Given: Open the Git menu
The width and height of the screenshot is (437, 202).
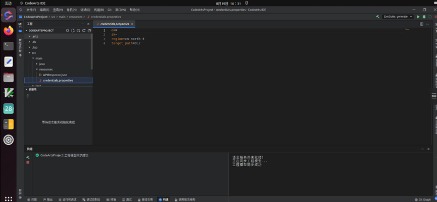Looking at the screenshot, I should (110, 10).
